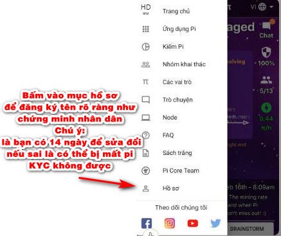Image resolution: width=281 pixels, height=236 pixels.
Task: Click the 0.44 π/h mining rate
Action: [266, 123]
